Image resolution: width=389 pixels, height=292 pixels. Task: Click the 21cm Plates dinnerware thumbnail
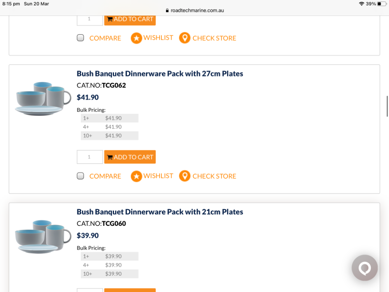(43, 237)
